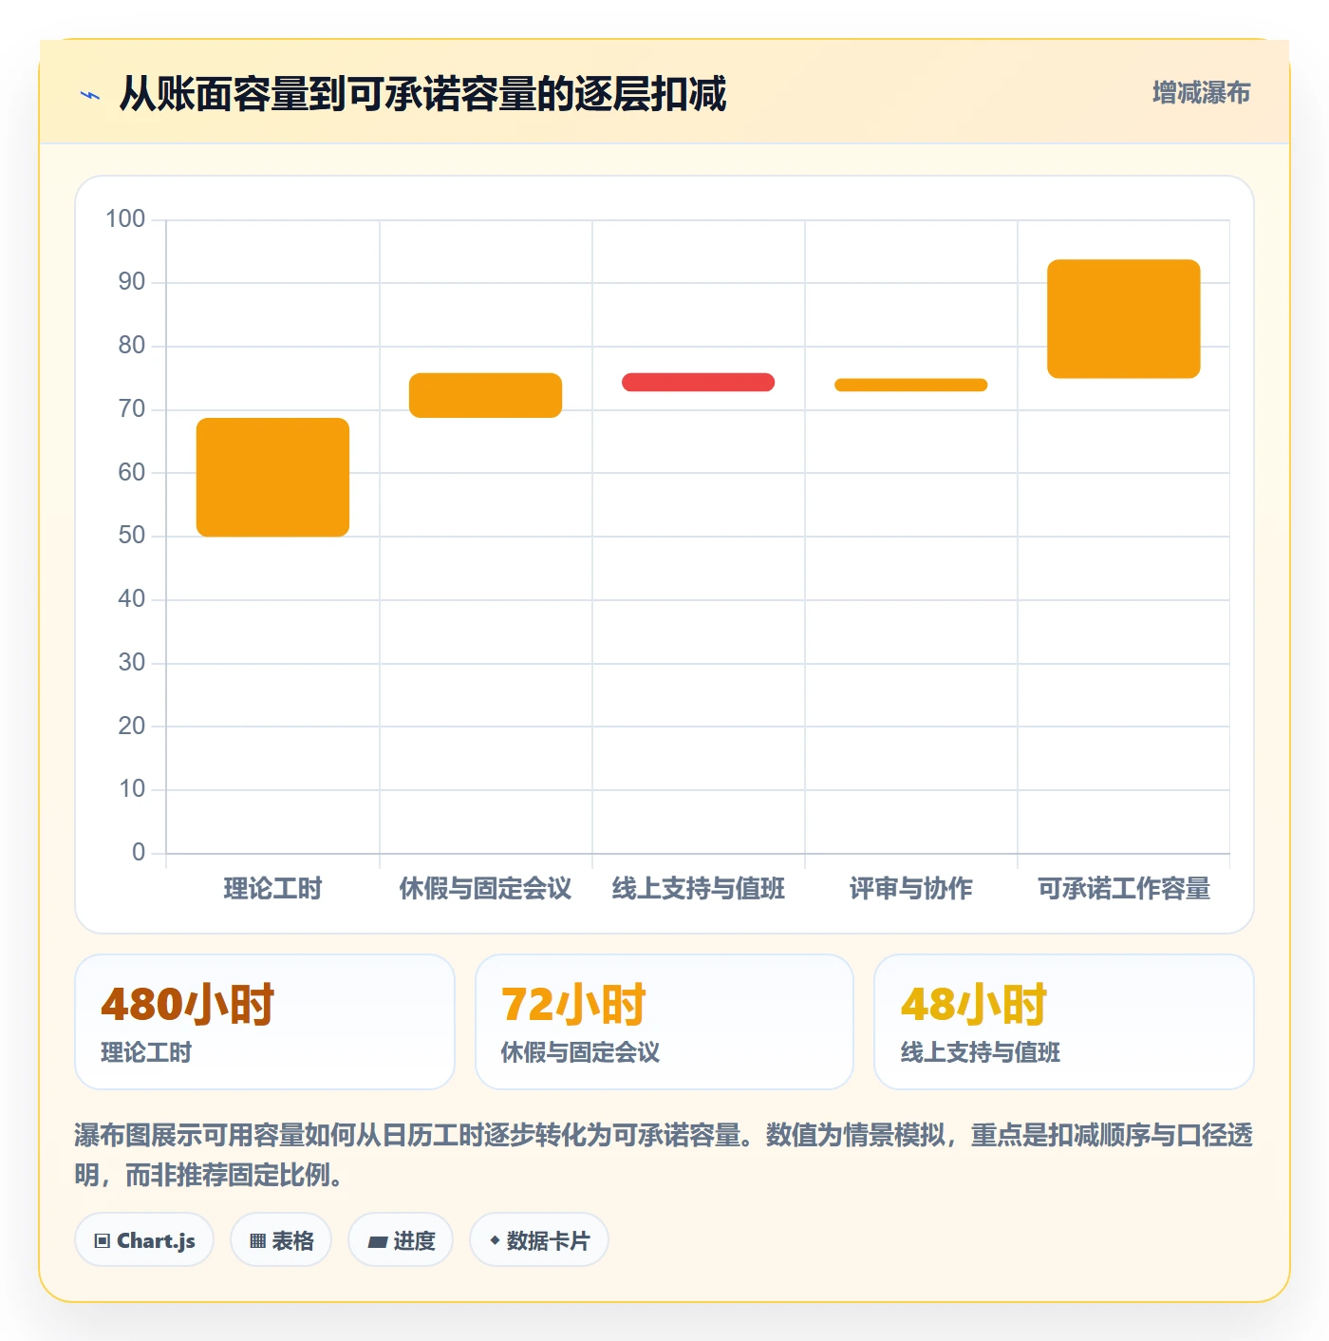The image size is (1329, 1341).
Task: Select the 48小时 线上支持与值班 data card
Action: pyautogui.click(x=1064, y=1022)
